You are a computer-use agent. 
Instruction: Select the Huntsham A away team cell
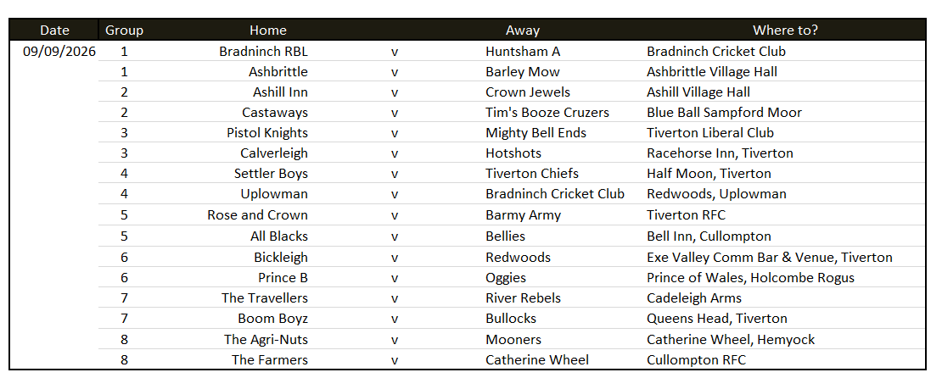pos(523,52)
